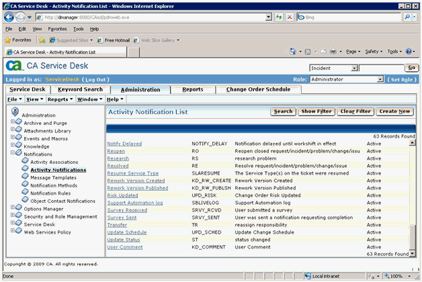Click the Stop loading red X icon
The height and width of the screenshot is (282, 422).
pos(290,17)
